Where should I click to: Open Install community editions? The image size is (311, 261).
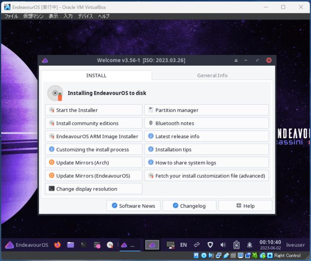click(x=94, y=123)
